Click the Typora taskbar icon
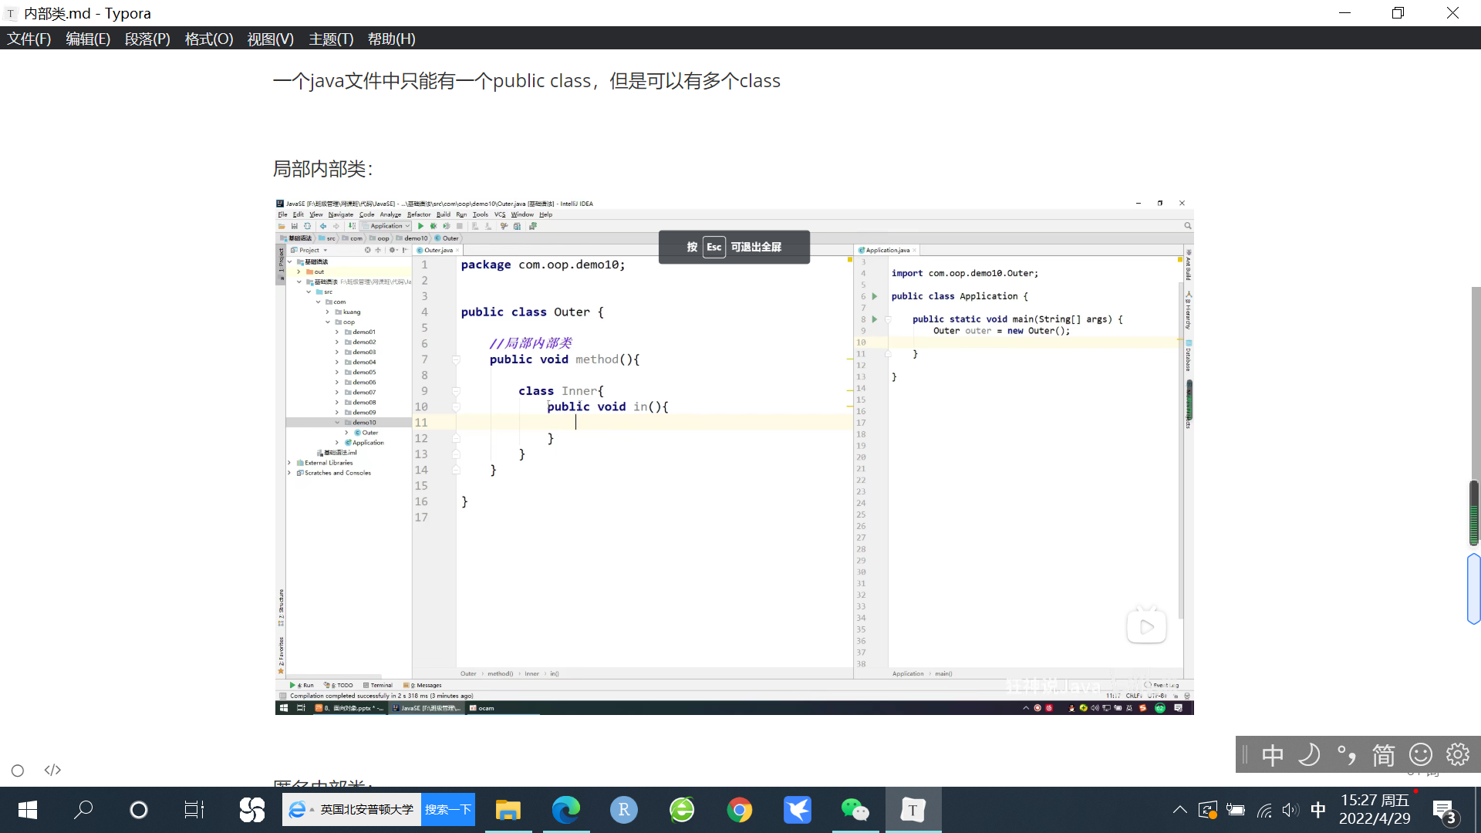 [x=913, y=810]
